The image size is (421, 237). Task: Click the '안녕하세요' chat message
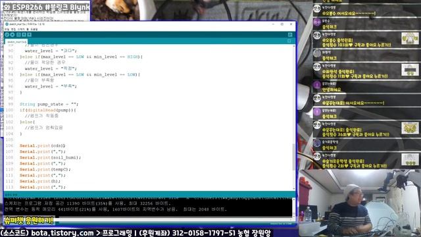click(x=332, y=90)
